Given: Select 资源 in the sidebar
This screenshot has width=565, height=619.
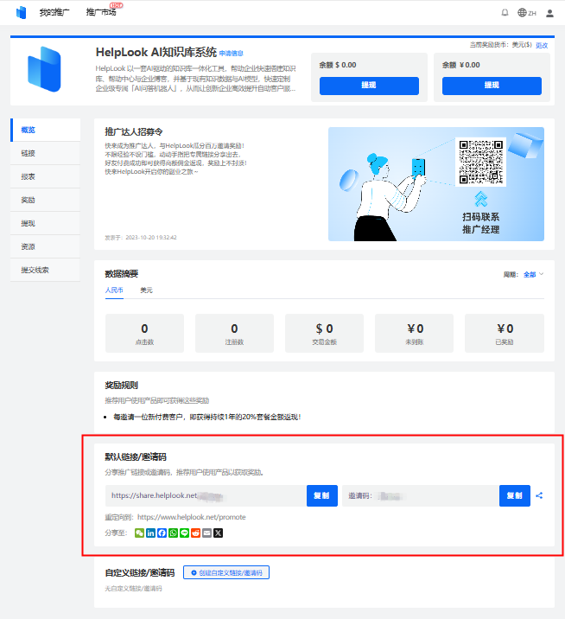Looking at the screenshot, I should click(46, 246).
